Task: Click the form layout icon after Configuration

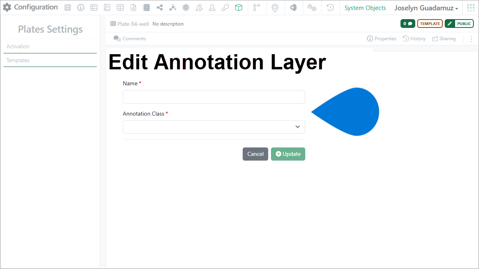Action: 68,8
